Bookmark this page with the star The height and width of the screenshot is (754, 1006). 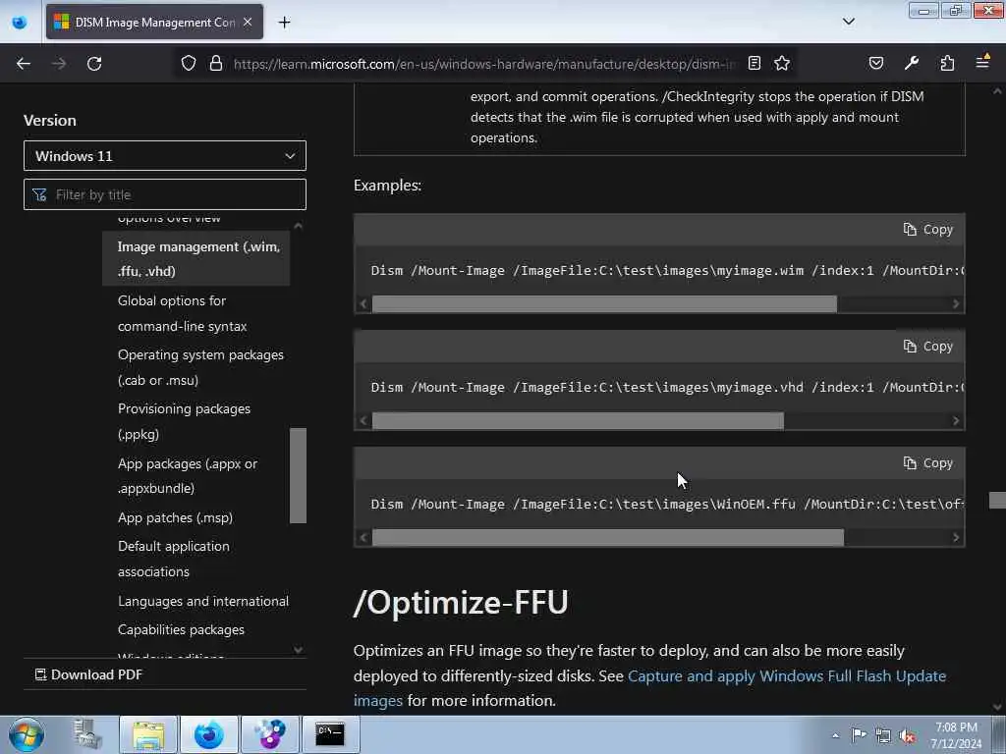coord(781,63)
